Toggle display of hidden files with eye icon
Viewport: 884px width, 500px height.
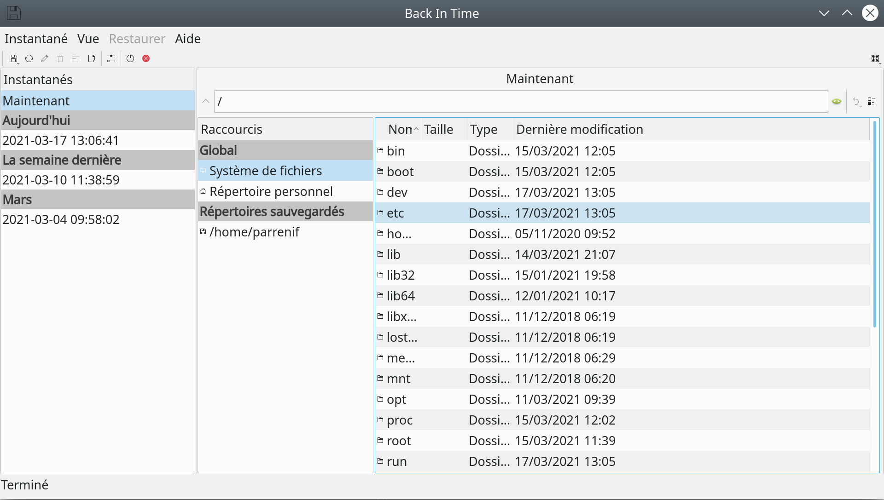837,101
